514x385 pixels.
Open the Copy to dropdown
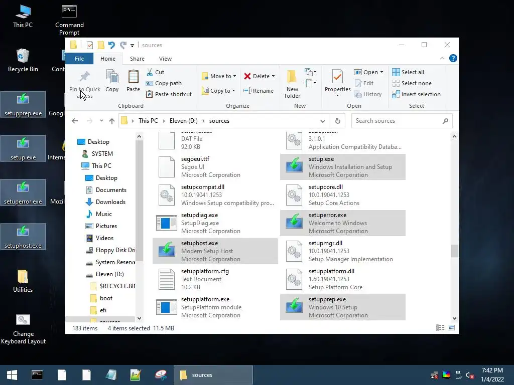218,91
